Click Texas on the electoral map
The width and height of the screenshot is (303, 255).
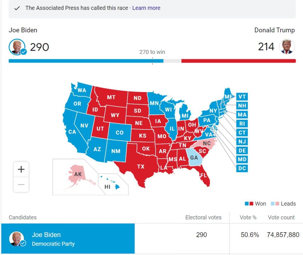pyautogui.click(x=141, y=166)
